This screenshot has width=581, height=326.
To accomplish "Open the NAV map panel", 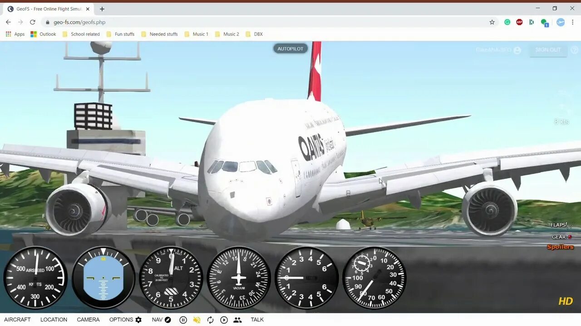I will (161, 320).
